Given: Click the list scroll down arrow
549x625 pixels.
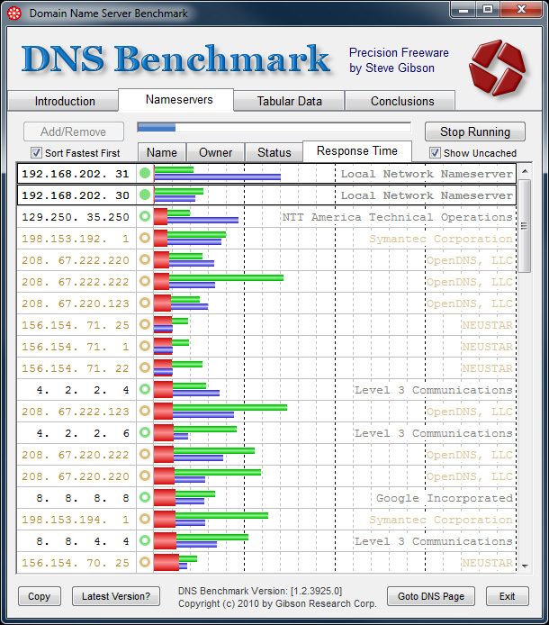Looking at the screenshot, I should [525, 566].
